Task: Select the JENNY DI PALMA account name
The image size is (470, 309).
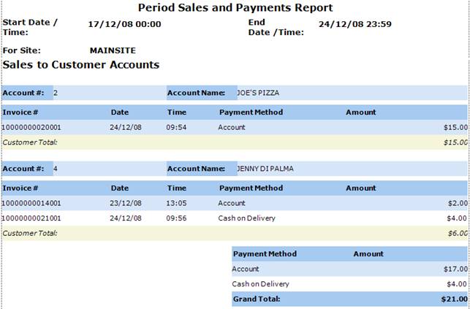Action: click(x=265, y=169)
